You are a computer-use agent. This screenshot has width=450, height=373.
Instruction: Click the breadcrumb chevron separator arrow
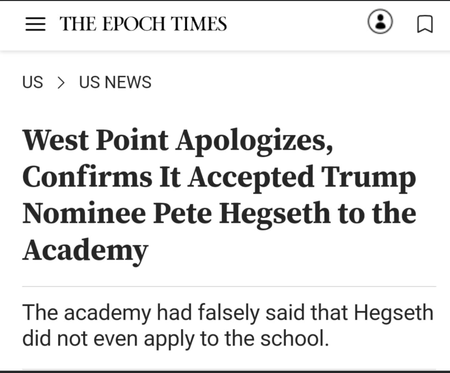coord(61,83)
